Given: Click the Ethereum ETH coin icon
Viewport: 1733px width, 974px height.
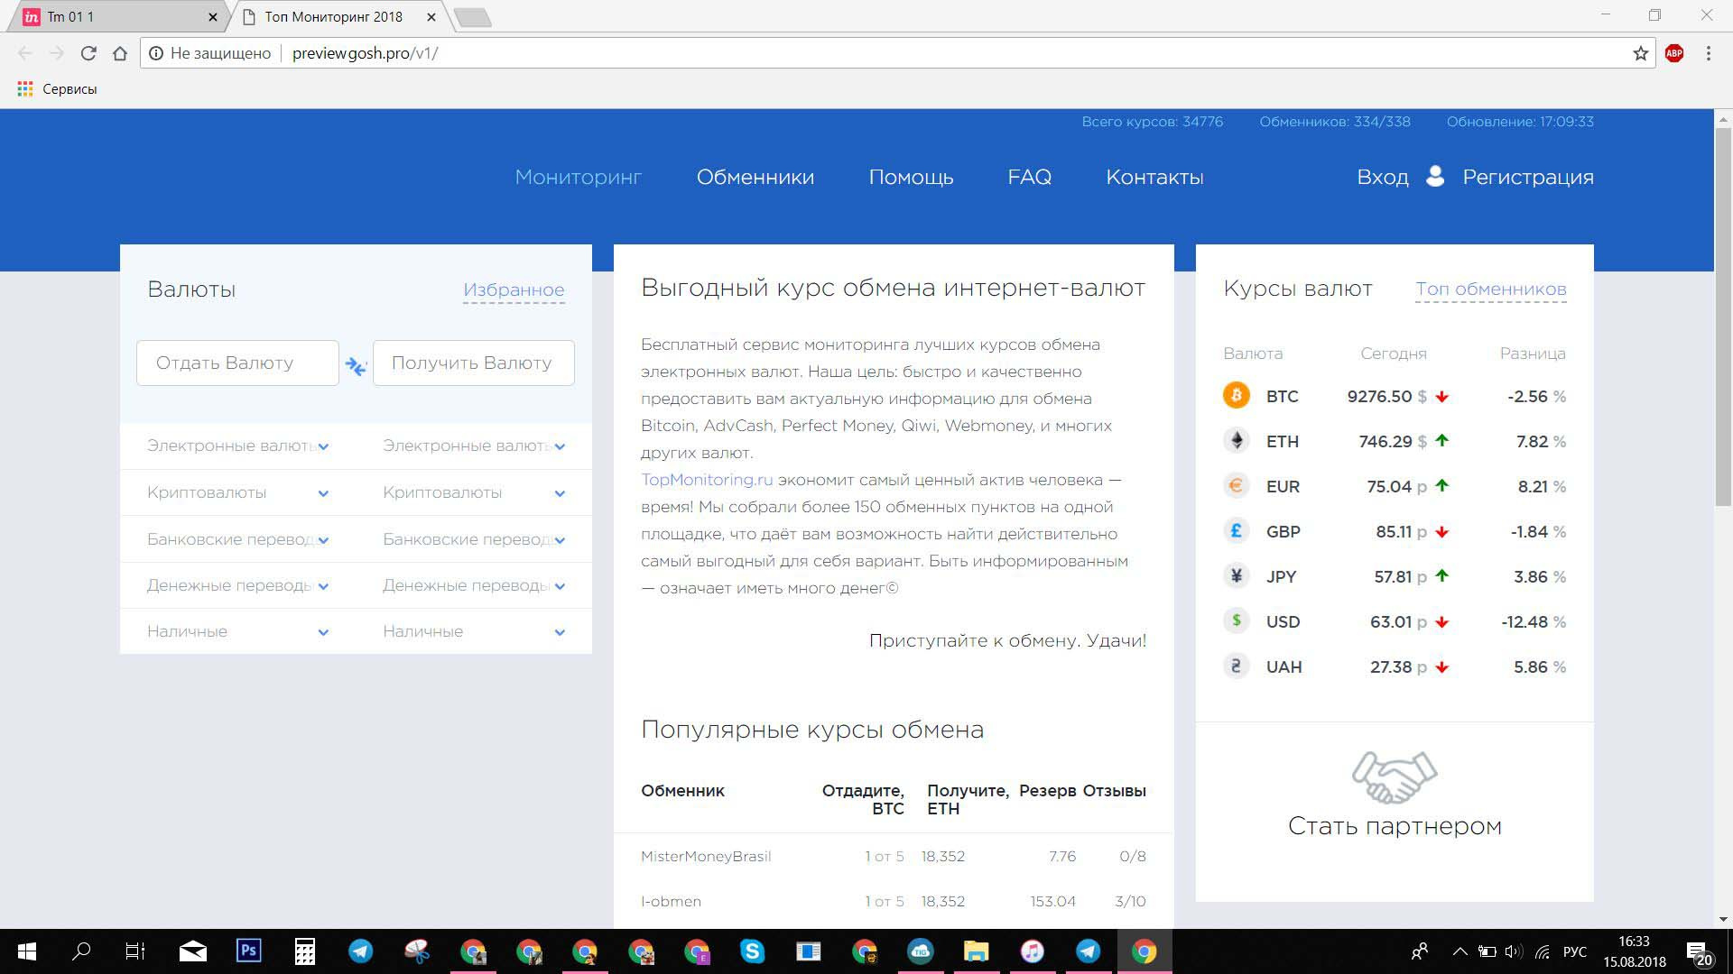Looking at the screenshot, I should (x=1236, y=441).
